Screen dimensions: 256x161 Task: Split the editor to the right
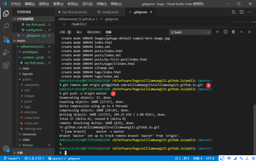click(x=242, y=12)
